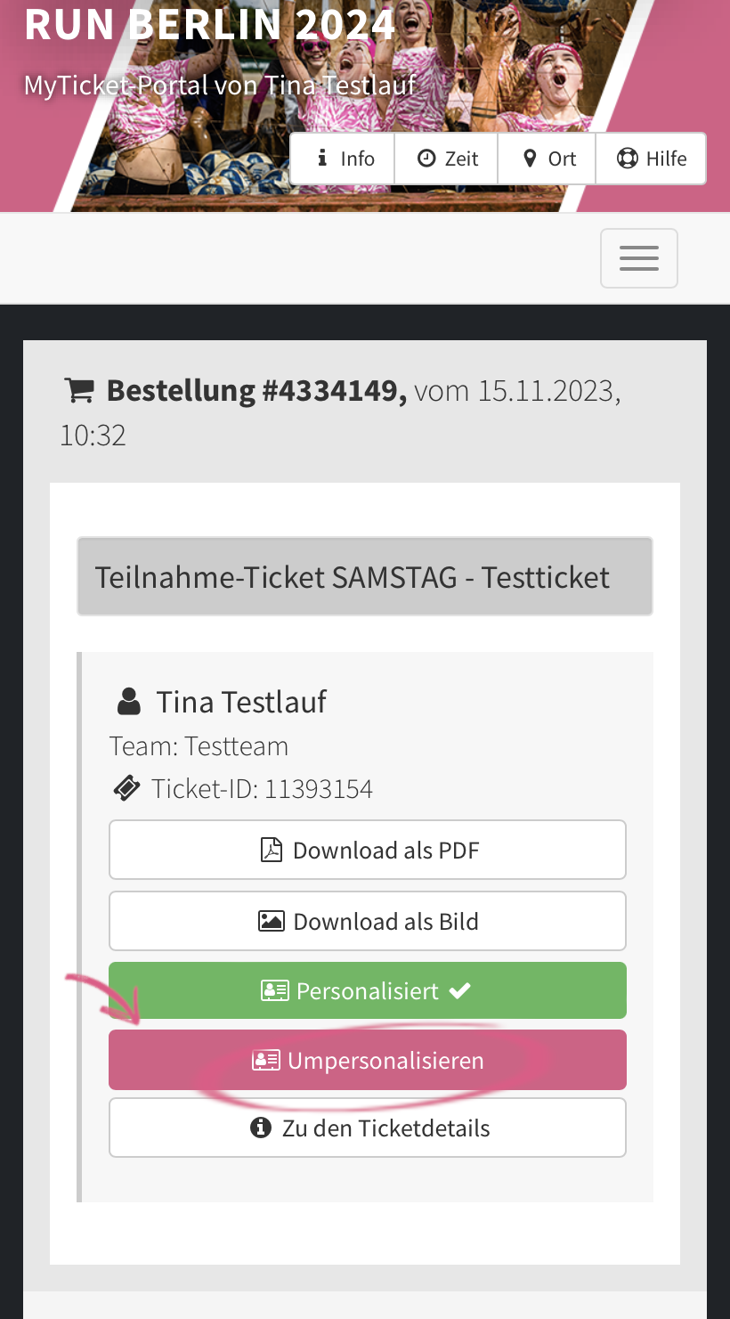Click the image icon for Bild download
Viewport: 730px width, 1319px height.
pyautogui.click(x=271, y=922)
